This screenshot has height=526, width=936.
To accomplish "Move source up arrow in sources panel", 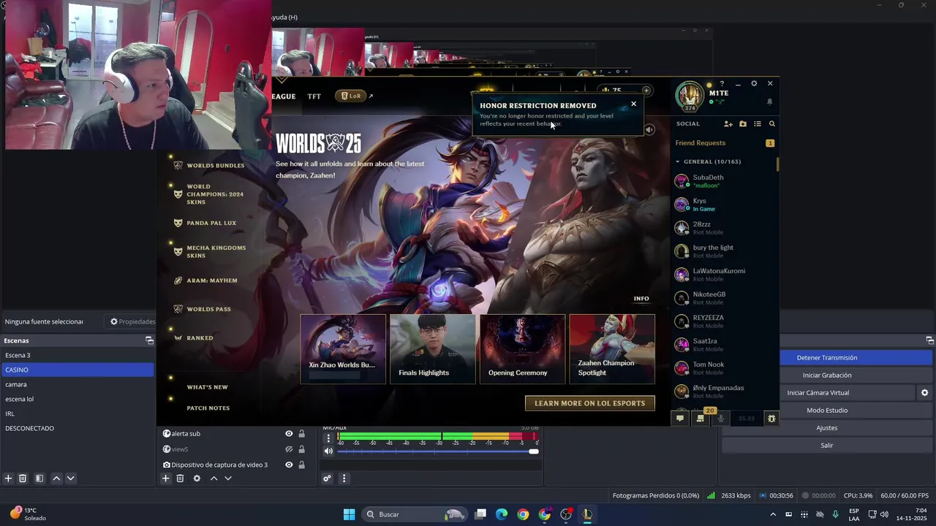I will click(214, 479).
